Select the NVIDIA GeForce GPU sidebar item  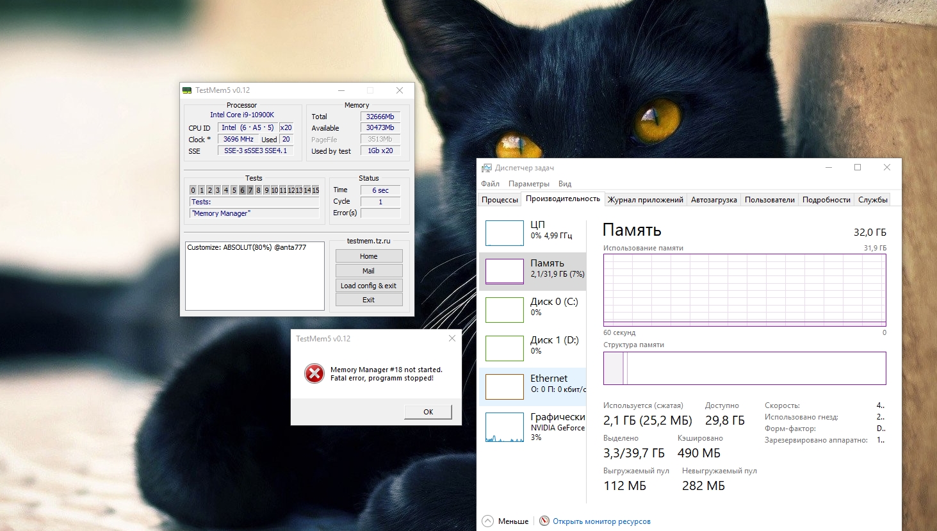point(533,426)
